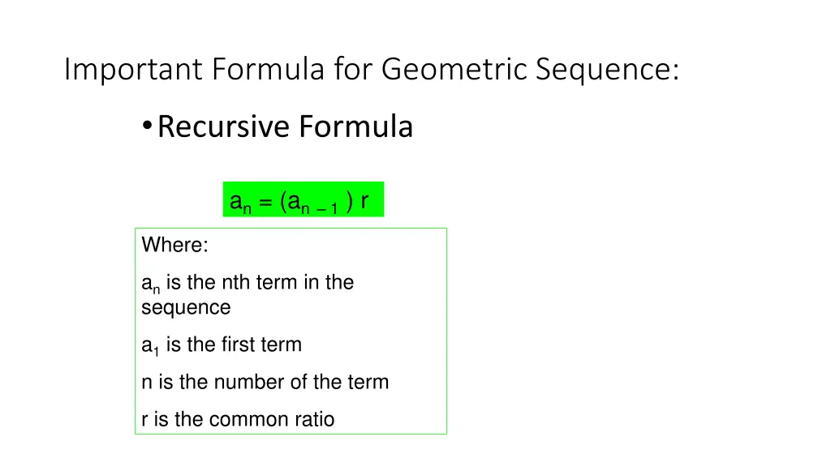Screen dimensions: 831x467
Task: Select the line 'r is the common ratio'
Action: (x=237, y=419)
